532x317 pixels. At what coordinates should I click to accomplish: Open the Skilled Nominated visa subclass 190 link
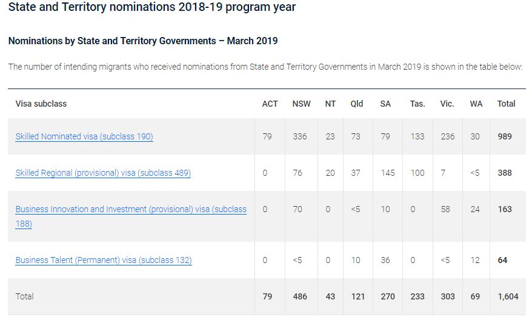point(84,136)
